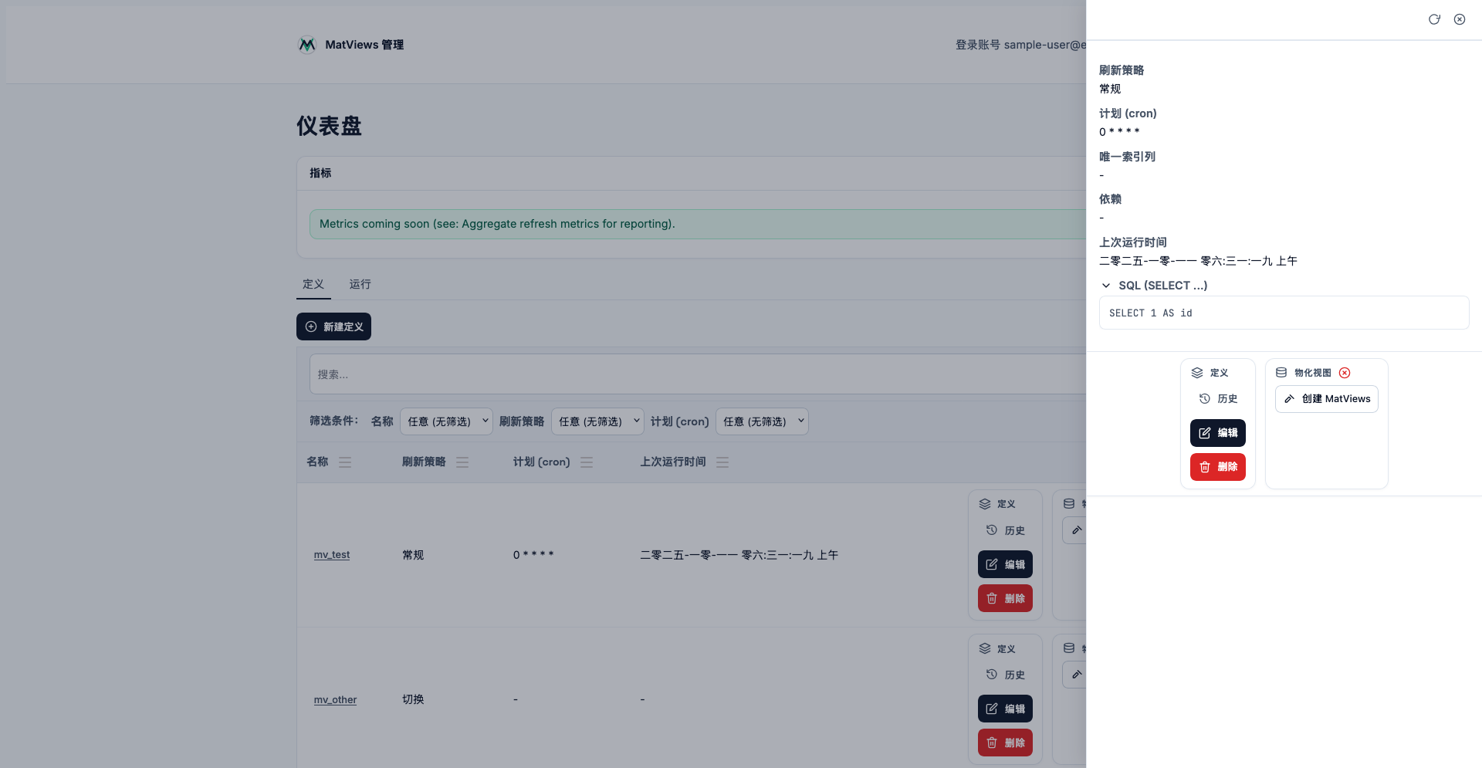Close the details side panel

coord(1460,19)
